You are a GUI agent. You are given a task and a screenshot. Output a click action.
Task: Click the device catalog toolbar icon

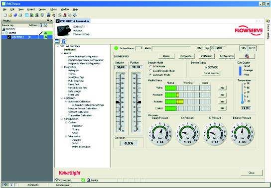click(x=48, y=15)
